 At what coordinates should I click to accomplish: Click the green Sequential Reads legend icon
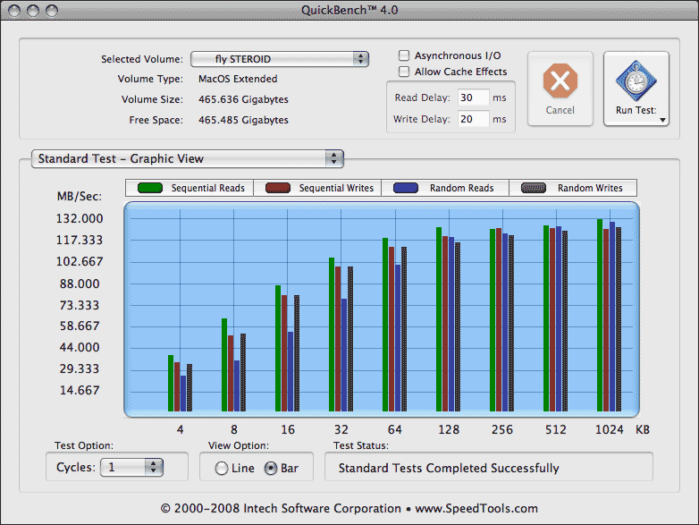click(x=149, y=188)
